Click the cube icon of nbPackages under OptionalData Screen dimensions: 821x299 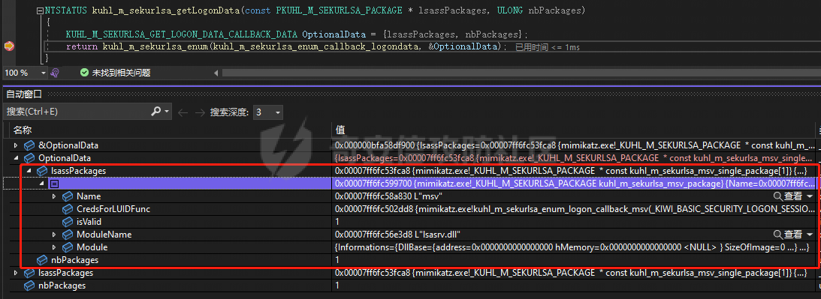[42, 260]
